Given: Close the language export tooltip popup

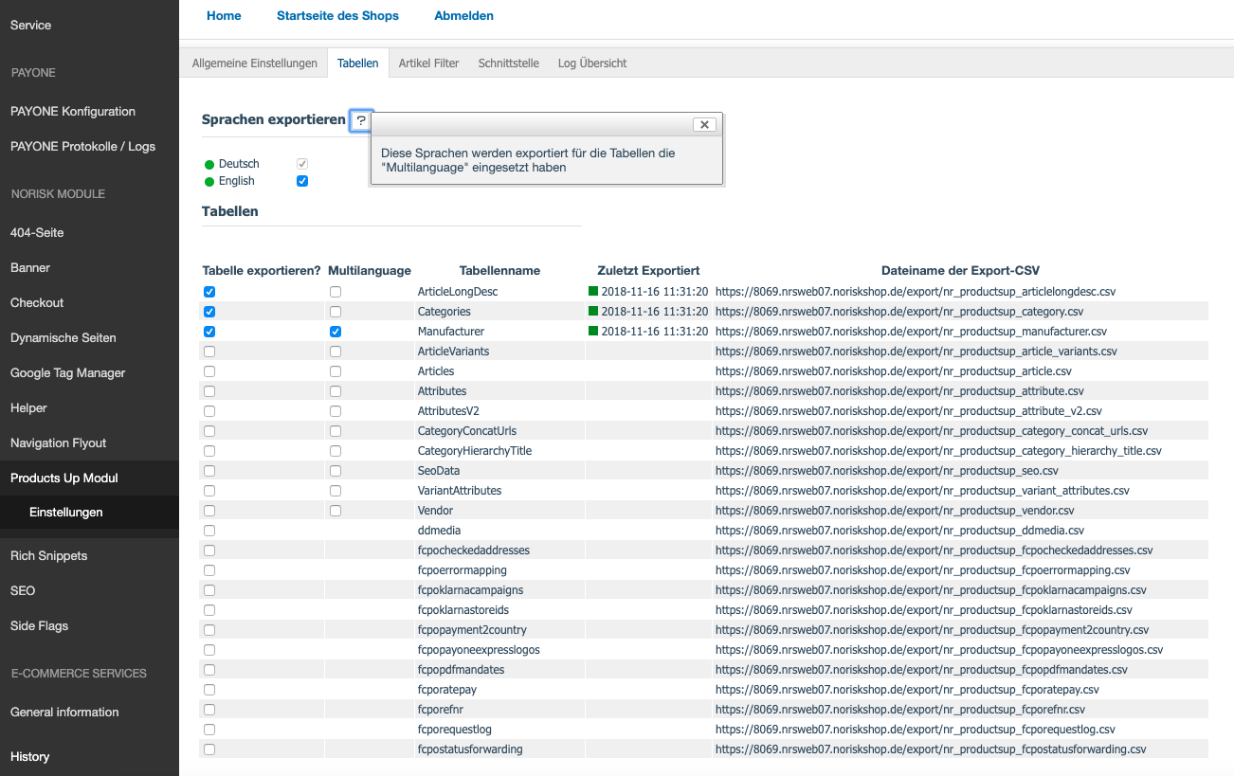Looking at the screenshot, I should pyautogui.click(x=704, y=124).
